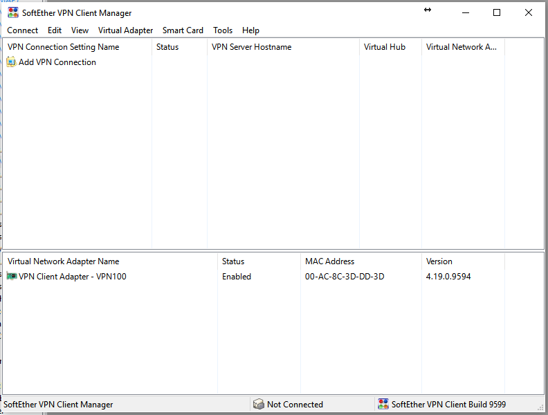Open the Tools menu

click(x=223, y=30)
